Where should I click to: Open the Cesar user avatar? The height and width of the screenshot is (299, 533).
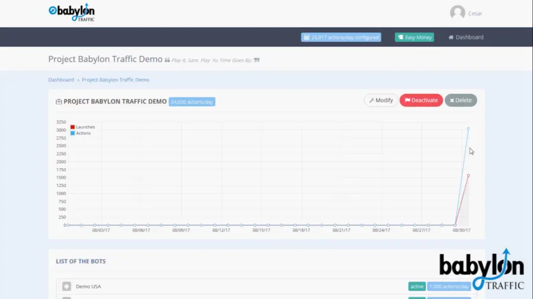[457, 13]
